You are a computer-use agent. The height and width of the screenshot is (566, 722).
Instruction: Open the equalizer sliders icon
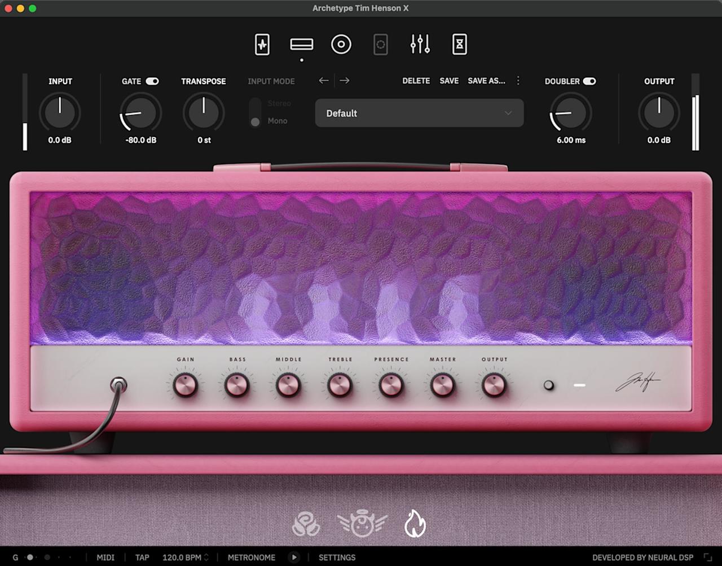coord(420,45)
